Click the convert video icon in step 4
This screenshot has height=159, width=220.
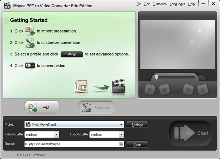[30, 65]
